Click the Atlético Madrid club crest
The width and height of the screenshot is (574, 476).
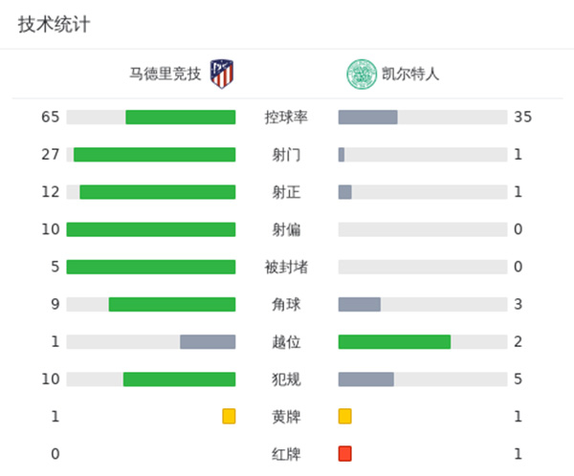[222, 74]
